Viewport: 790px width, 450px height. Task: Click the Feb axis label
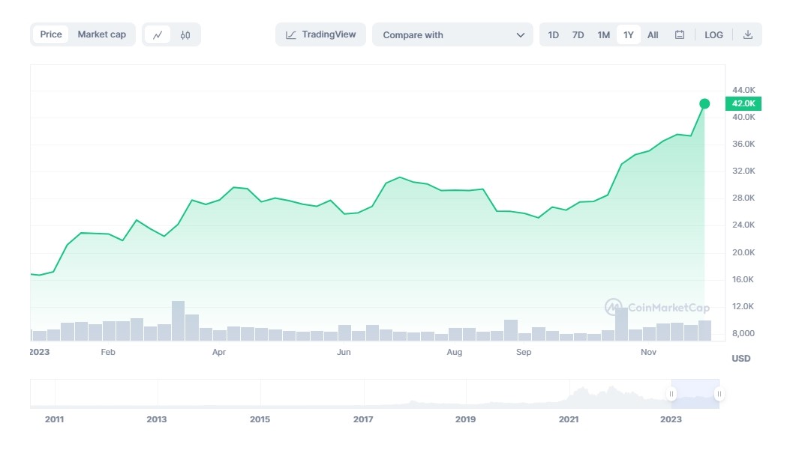tap(108, 352)
